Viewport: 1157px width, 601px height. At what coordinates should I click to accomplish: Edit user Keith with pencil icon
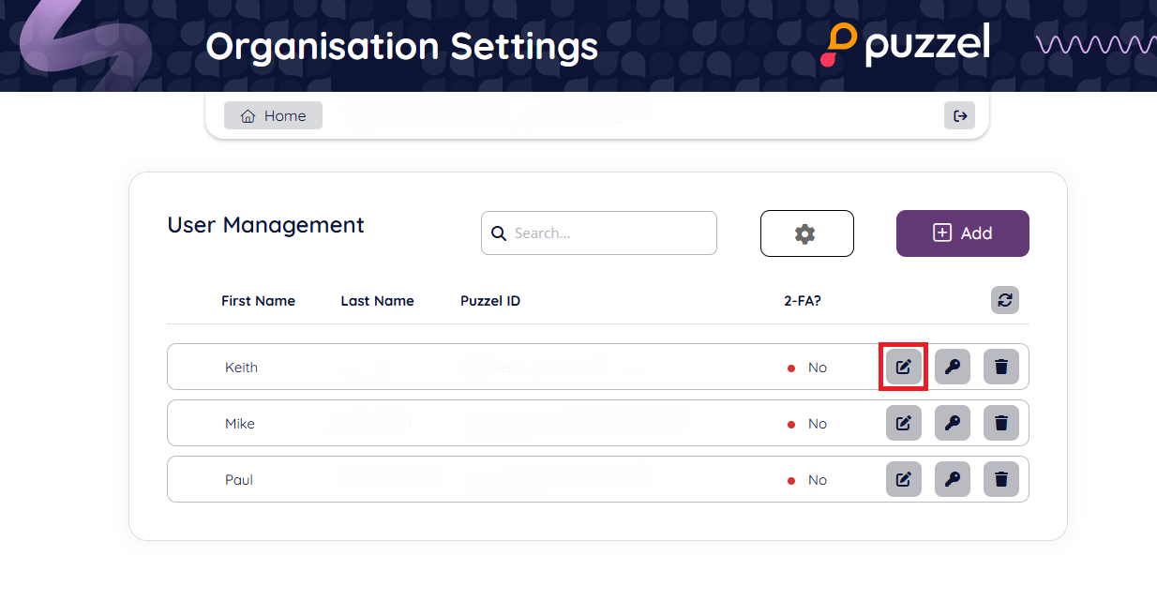point(904,367)
